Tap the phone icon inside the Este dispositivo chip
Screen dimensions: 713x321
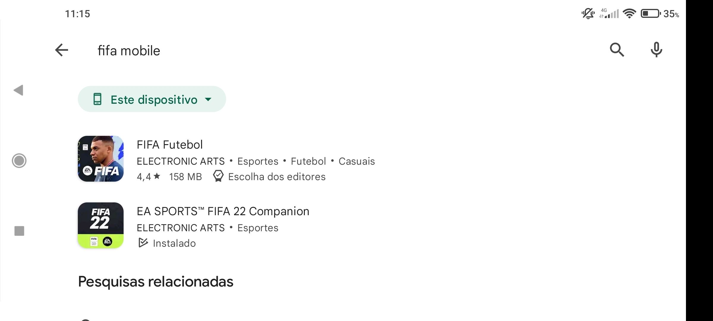[97, 99]
